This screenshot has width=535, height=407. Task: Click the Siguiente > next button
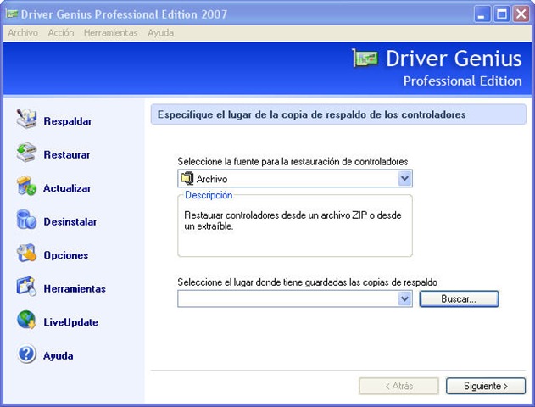[486, 386]
